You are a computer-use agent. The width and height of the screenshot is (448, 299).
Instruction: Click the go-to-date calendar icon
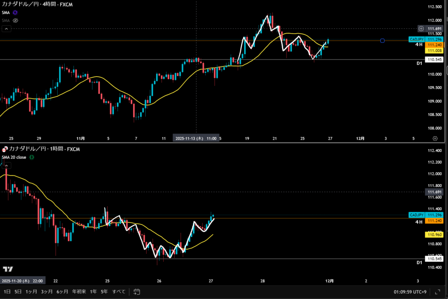pos(136,292)
